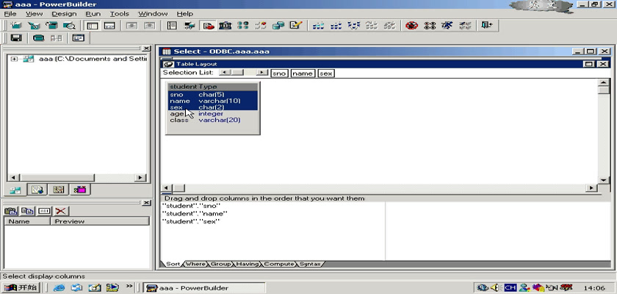
Task: Click the Run/Preview magnifier toolbar icon
Action: point(70,26)
